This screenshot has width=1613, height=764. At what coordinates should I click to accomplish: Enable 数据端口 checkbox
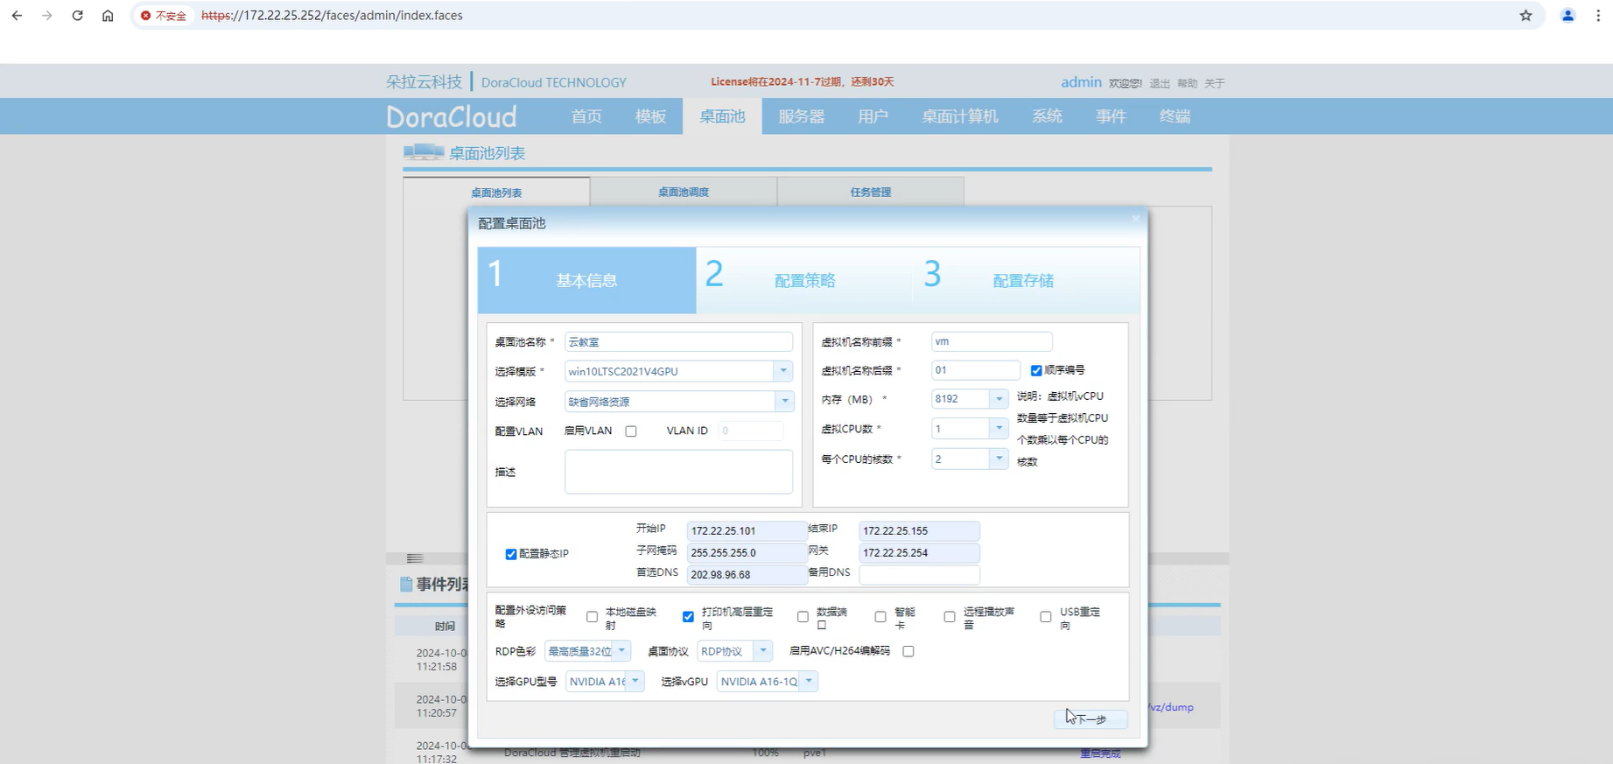pyautogui.click(x=803, y=617)
